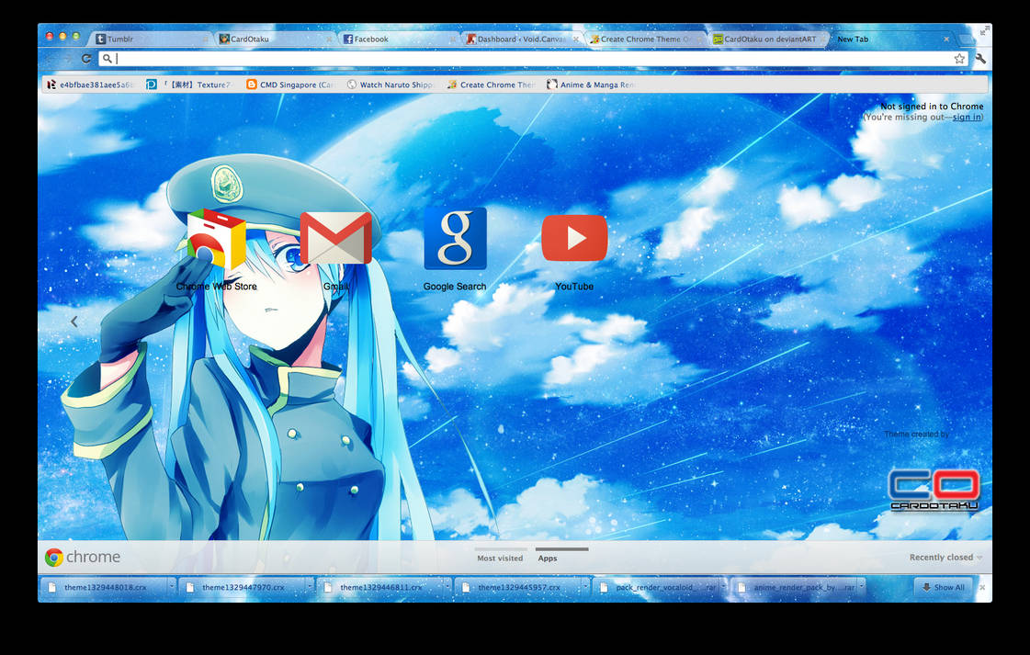Toggle fullscreen using window corner arrows
This screenshot has width=1030, height=655.
(984, 30)
